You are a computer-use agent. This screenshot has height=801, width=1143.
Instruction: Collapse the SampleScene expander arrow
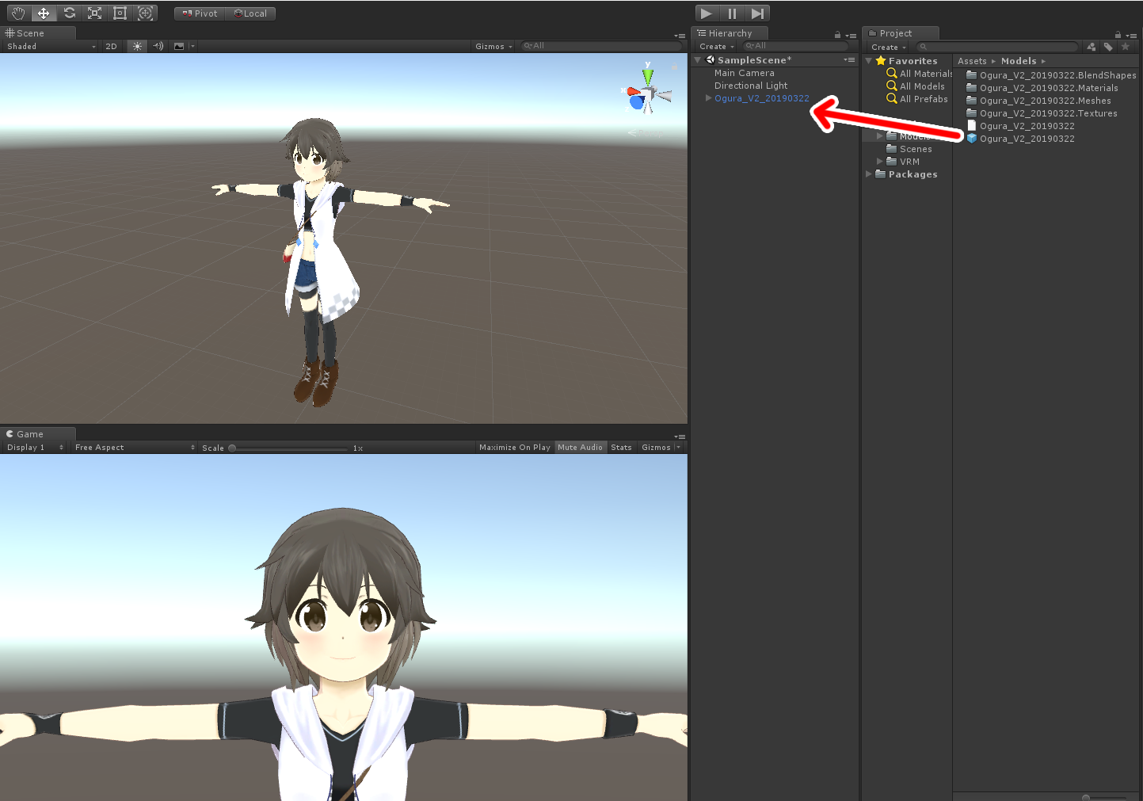pyautogui.click(x=698, y=60)
